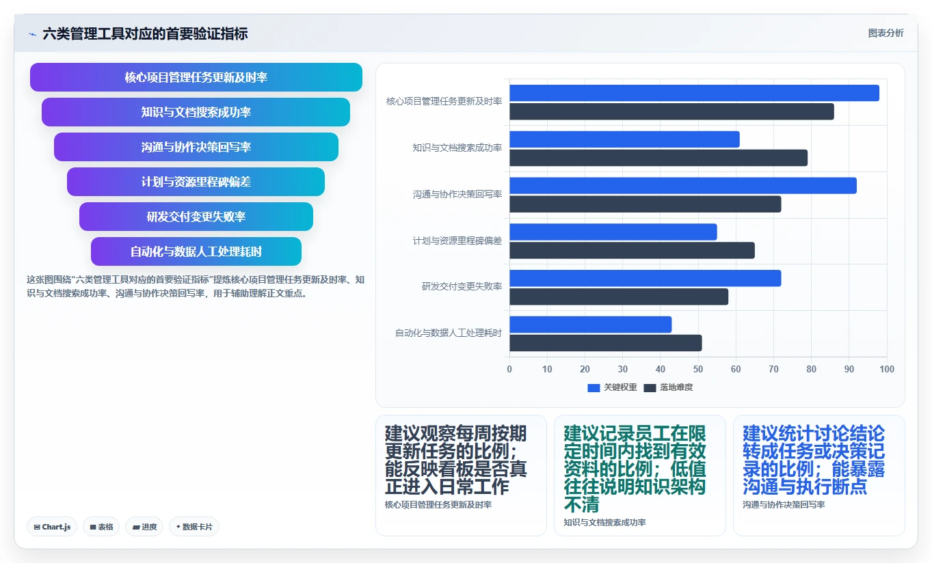Click the icon in the 数据卡片 tag
This screenshot has width=932, height=563.
(x=178, y=527)
